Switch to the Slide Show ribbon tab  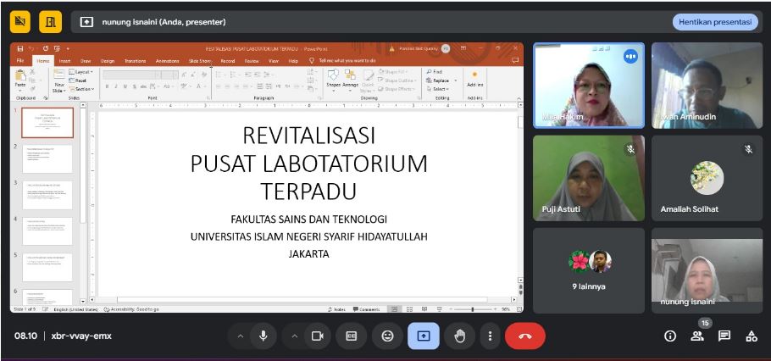(x=200, y=61)
